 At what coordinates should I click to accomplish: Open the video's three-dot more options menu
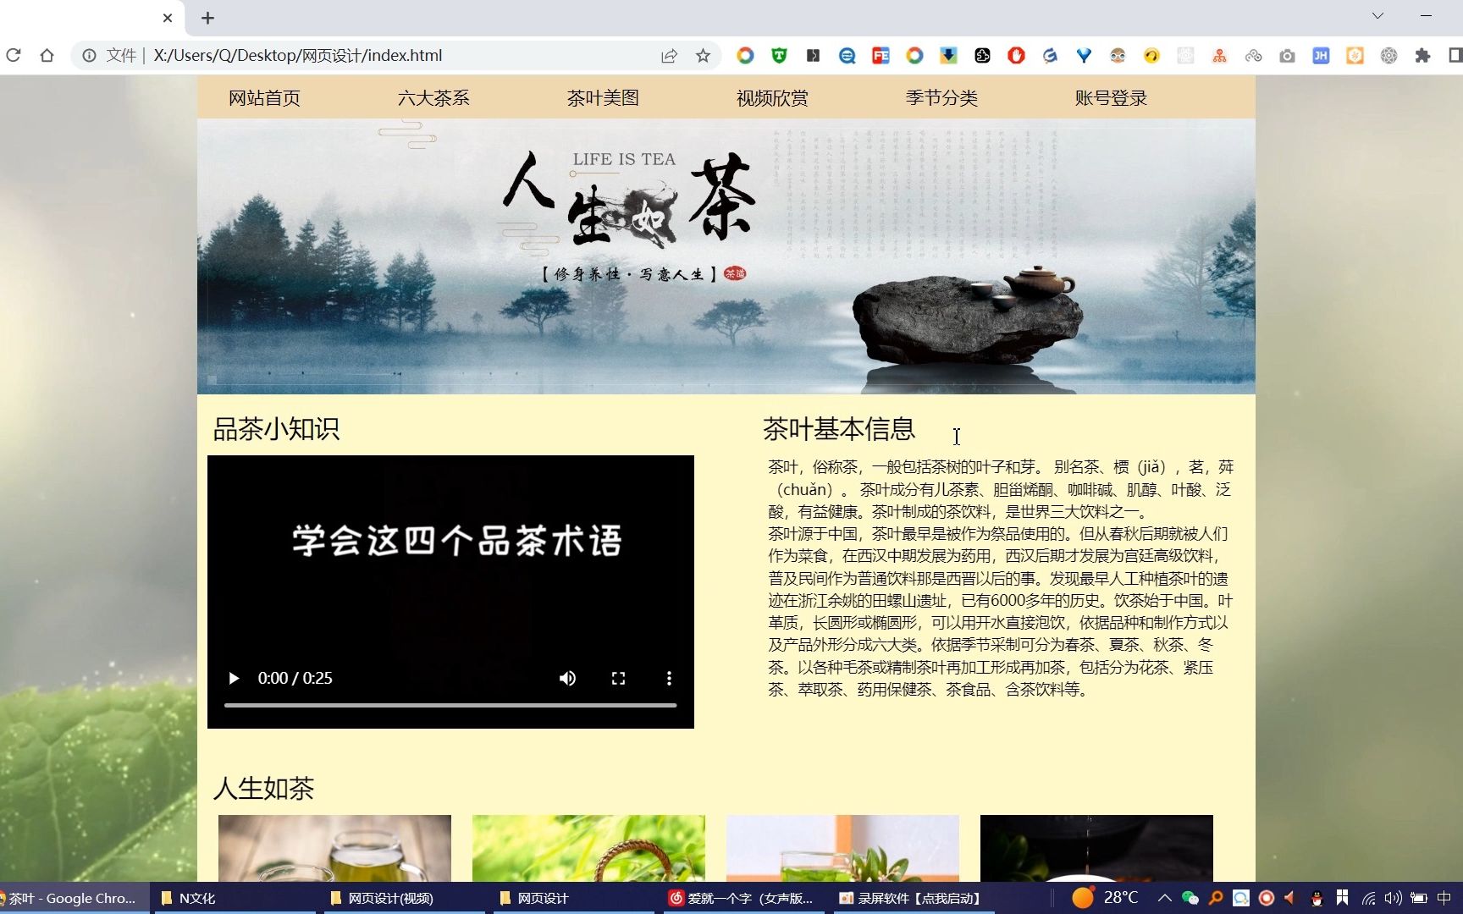point(669,678)
